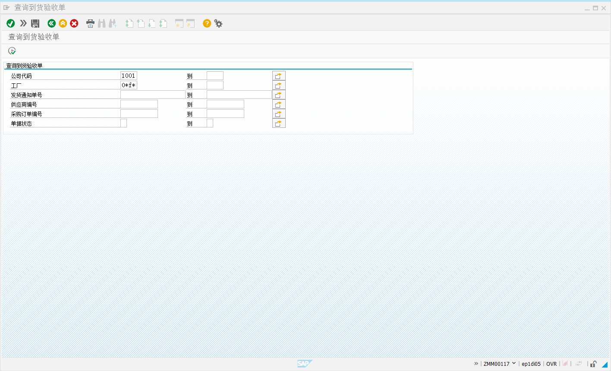611x371 pixels.
Task: Toggle the OVR insert mode indicator
Action: coord(551,364)
